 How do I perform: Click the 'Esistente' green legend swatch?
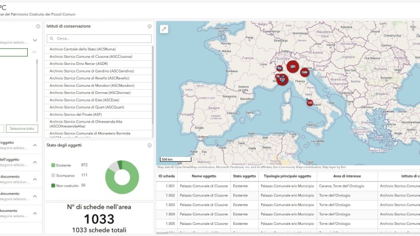coord(53,165)
